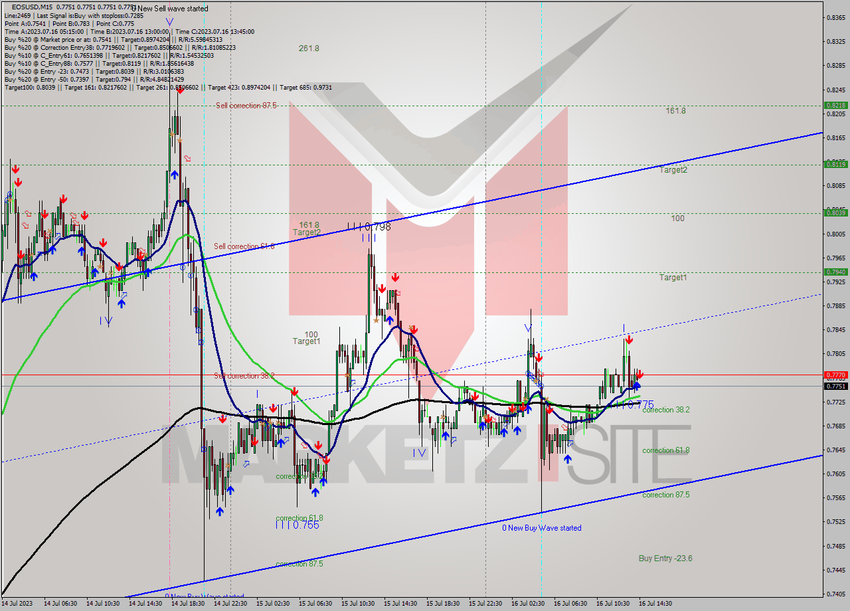Click the 0.8245 price axis value

click(x=835, y=90)
